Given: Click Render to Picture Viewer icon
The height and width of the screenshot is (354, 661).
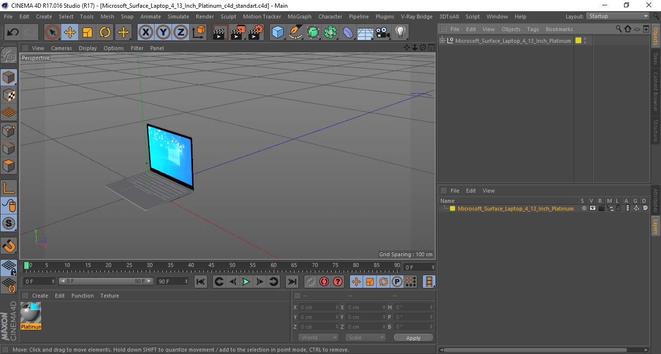Looking at the screenshot, I should click(238, 33).
